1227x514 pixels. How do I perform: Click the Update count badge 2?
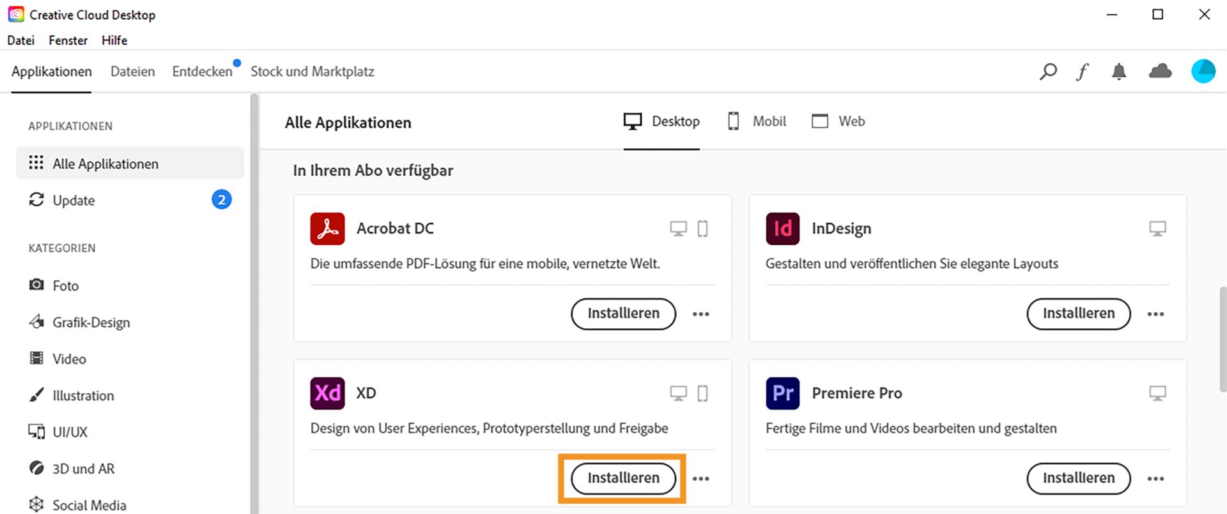pyautogui.click(x=221, y=200)
